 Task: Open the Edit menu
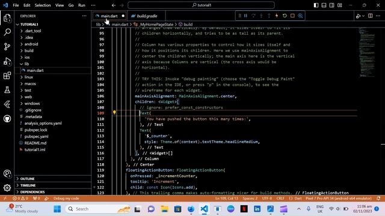point(26,5)
